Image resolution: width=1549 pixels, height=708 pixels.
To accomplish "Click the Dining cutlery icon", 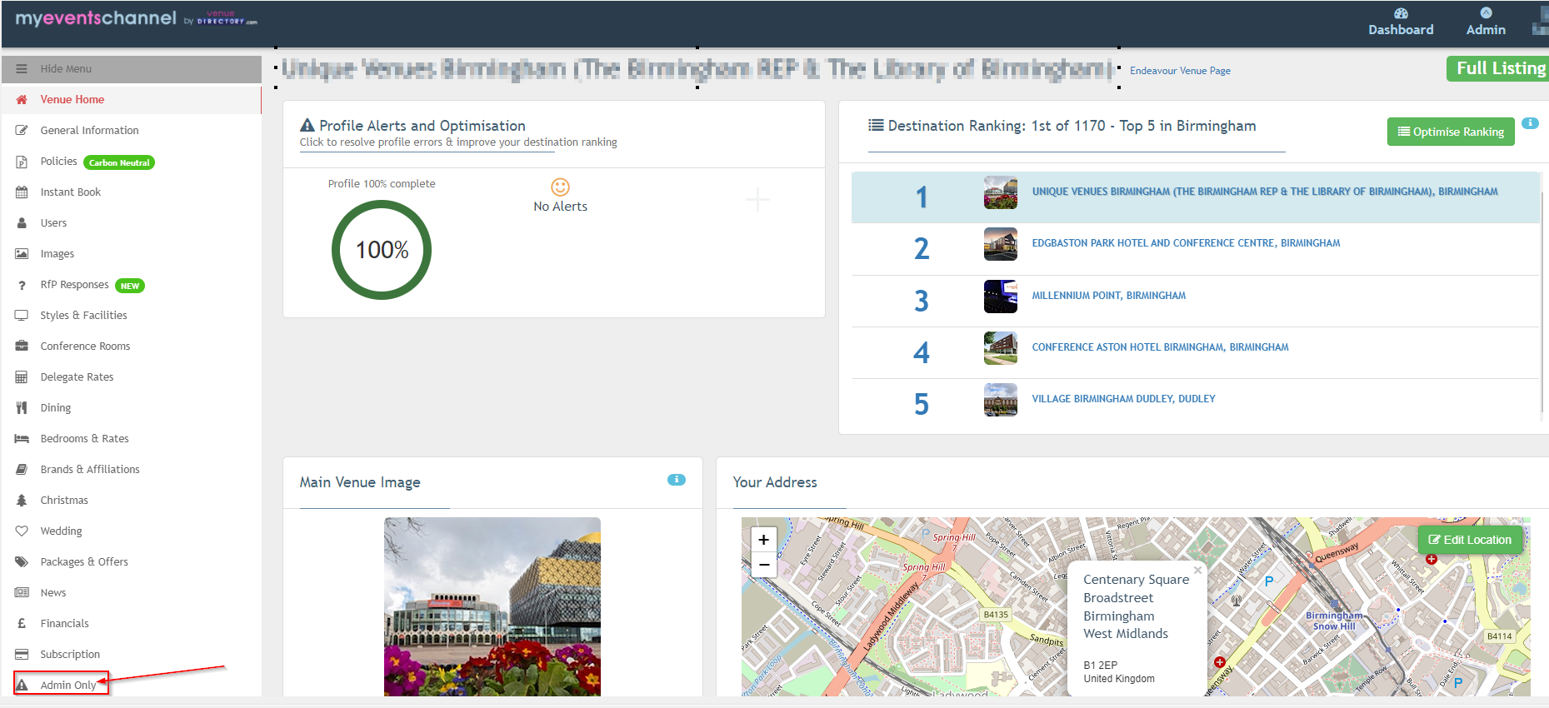I will [22, 408].
